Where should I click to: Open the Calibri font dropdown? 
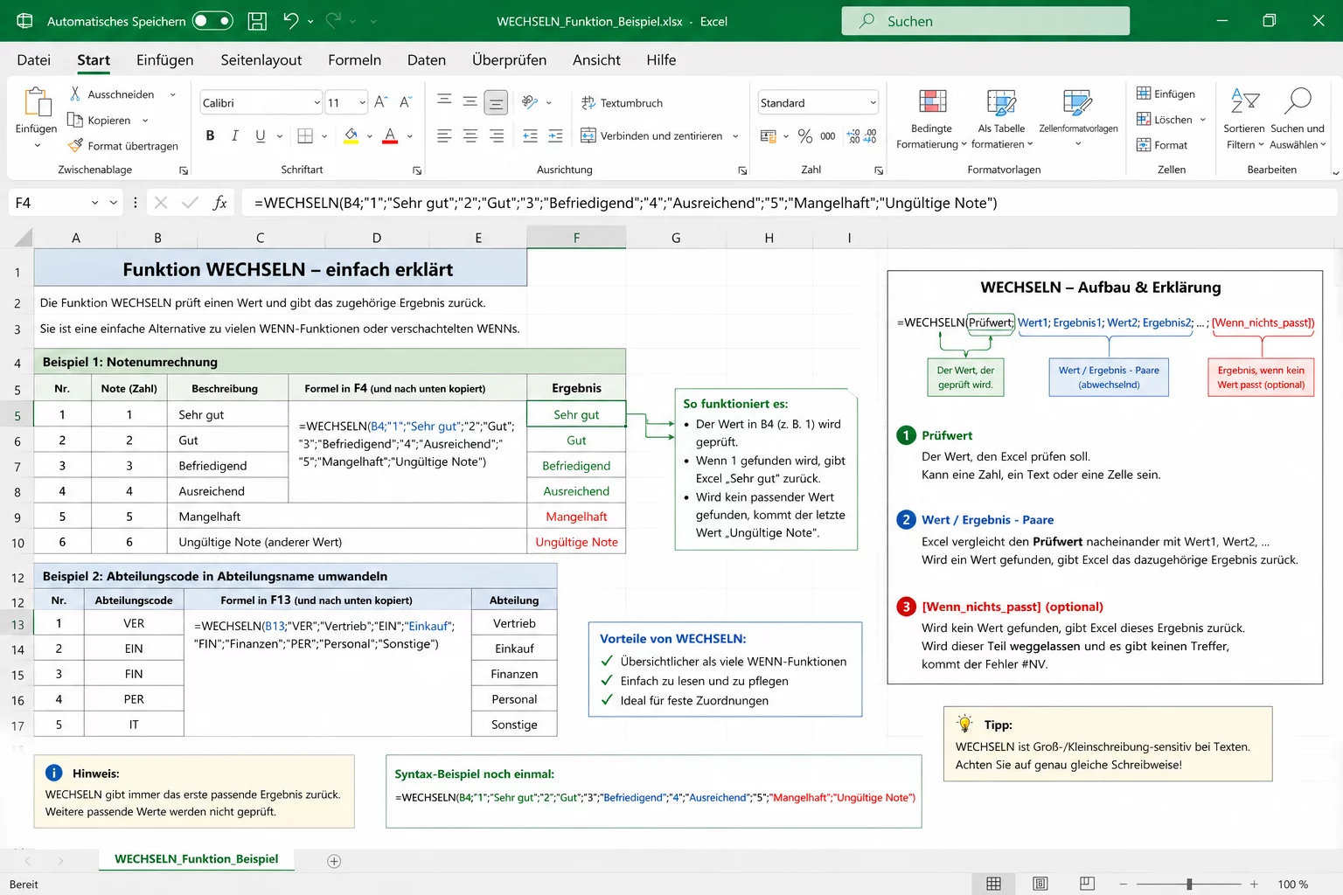click(x=317, y=103)
